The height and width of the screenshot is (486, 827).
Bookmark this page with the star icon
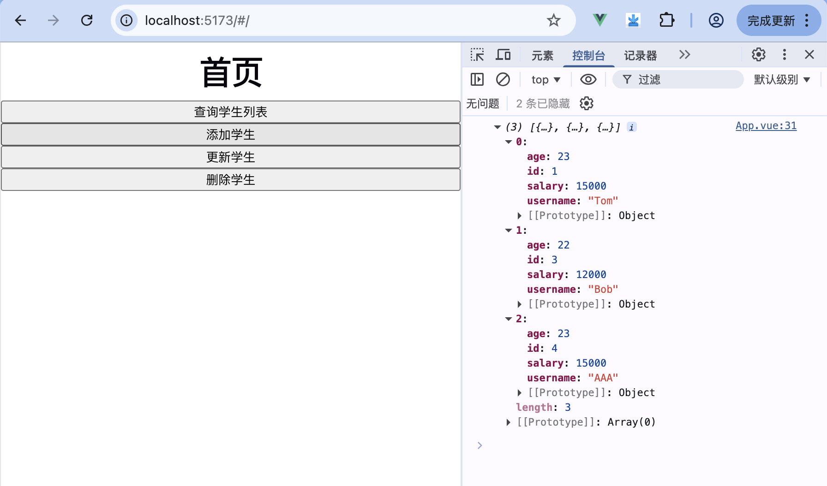(x=553, y=20)
